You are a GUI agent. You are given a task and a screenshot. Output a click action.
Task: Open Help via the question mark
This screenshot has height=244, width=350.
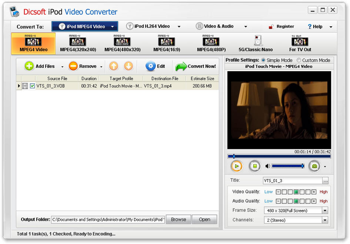[x=309, y=26]
